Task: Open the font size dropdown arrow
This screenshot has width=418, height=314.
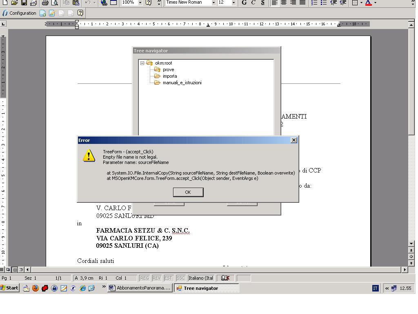Action: tap(233, 3)
